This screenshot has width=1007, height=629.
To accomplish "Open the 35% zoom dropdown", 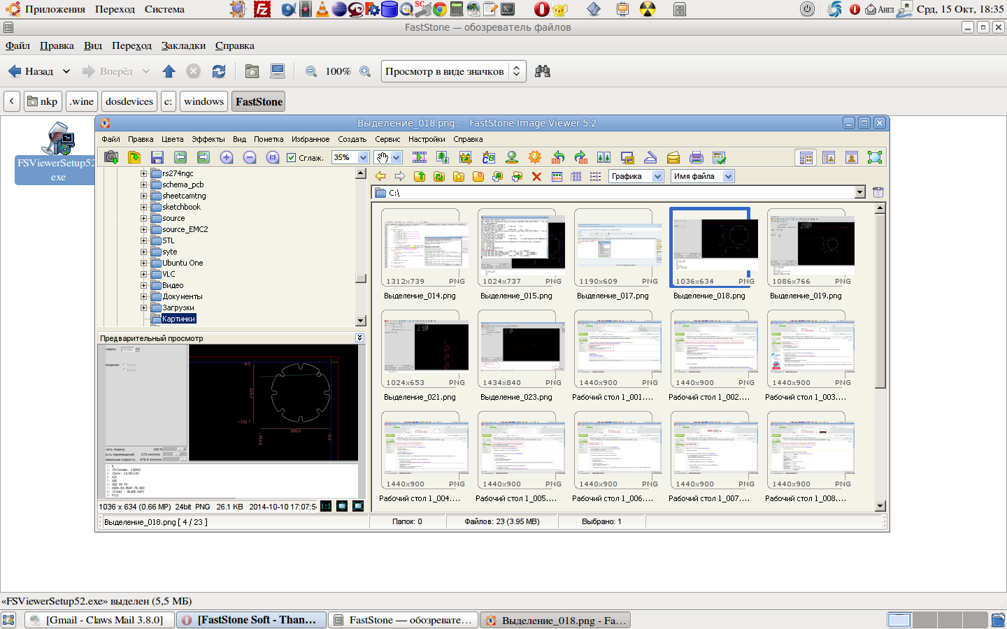I will click(x=363, y=158).
